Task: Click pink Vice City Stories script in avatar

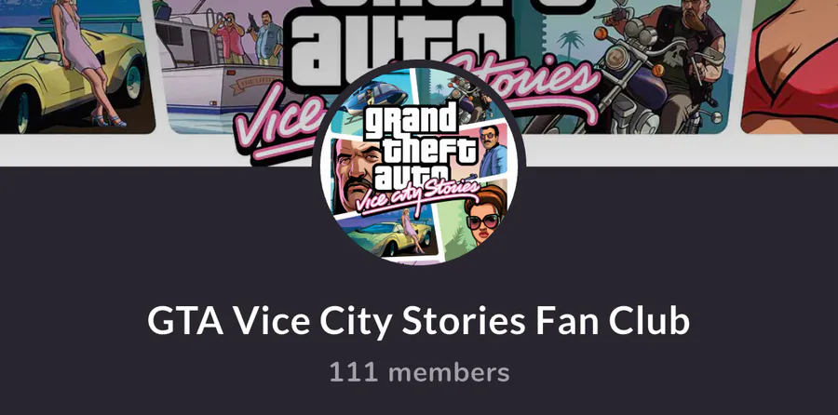Action: [x=418, y=198]
